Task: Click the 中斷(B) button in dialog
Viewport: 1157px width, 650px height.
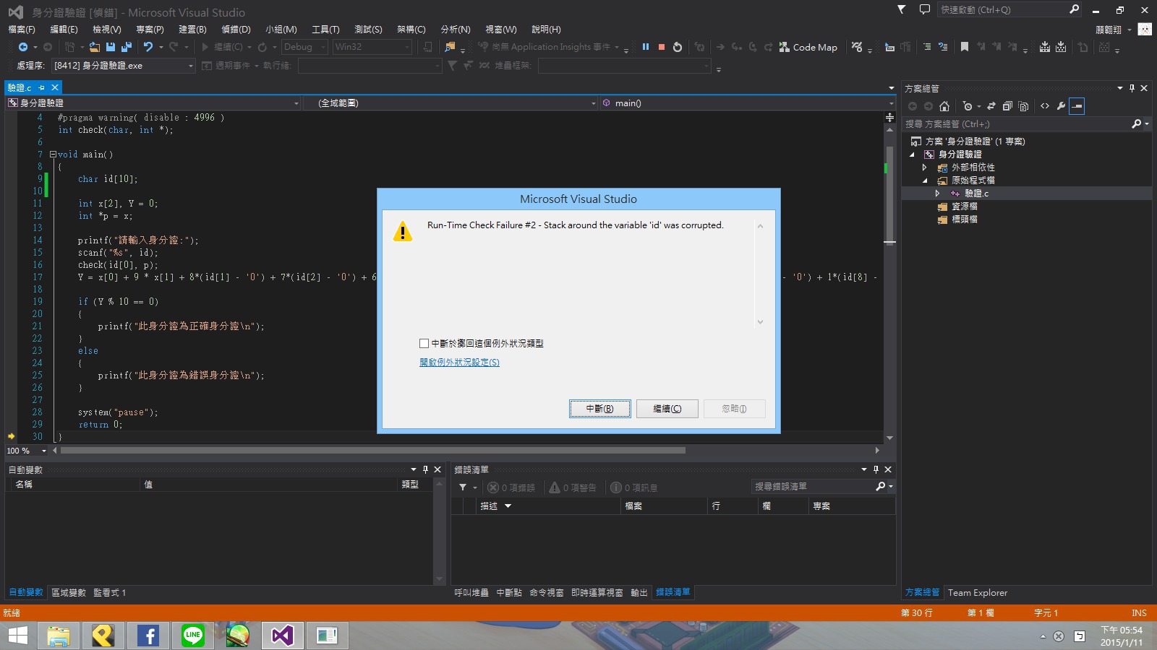Action: [x=599, y=409]
